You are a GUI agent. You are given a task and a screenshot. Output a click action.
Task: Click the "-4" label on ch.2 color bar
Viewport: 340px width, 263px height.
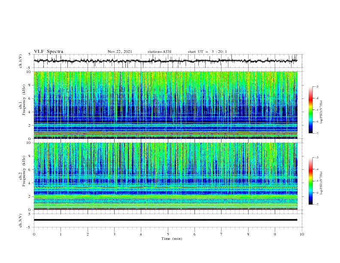pos(317,169)
